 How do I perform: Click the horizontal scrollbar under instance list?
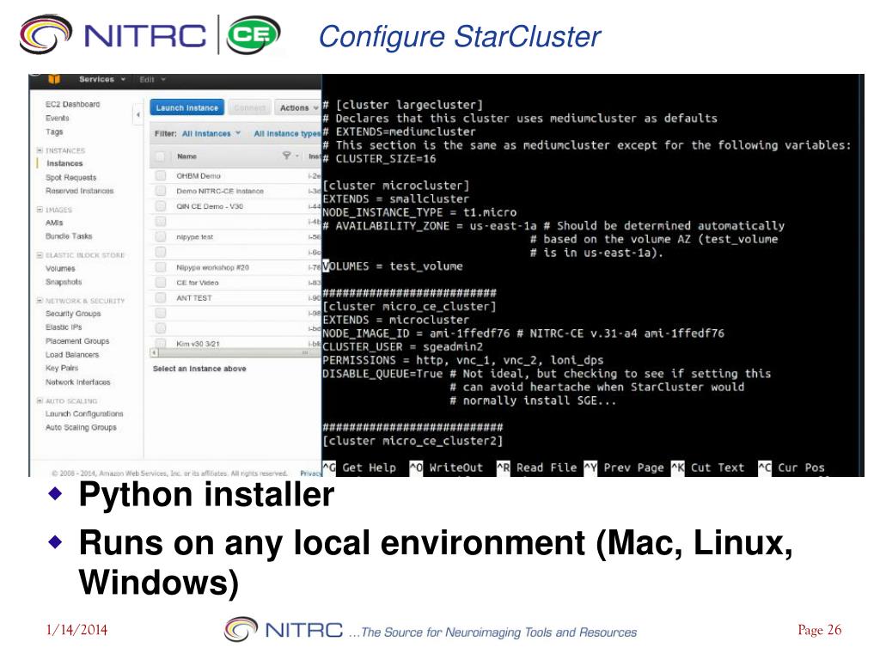(235, 352)
